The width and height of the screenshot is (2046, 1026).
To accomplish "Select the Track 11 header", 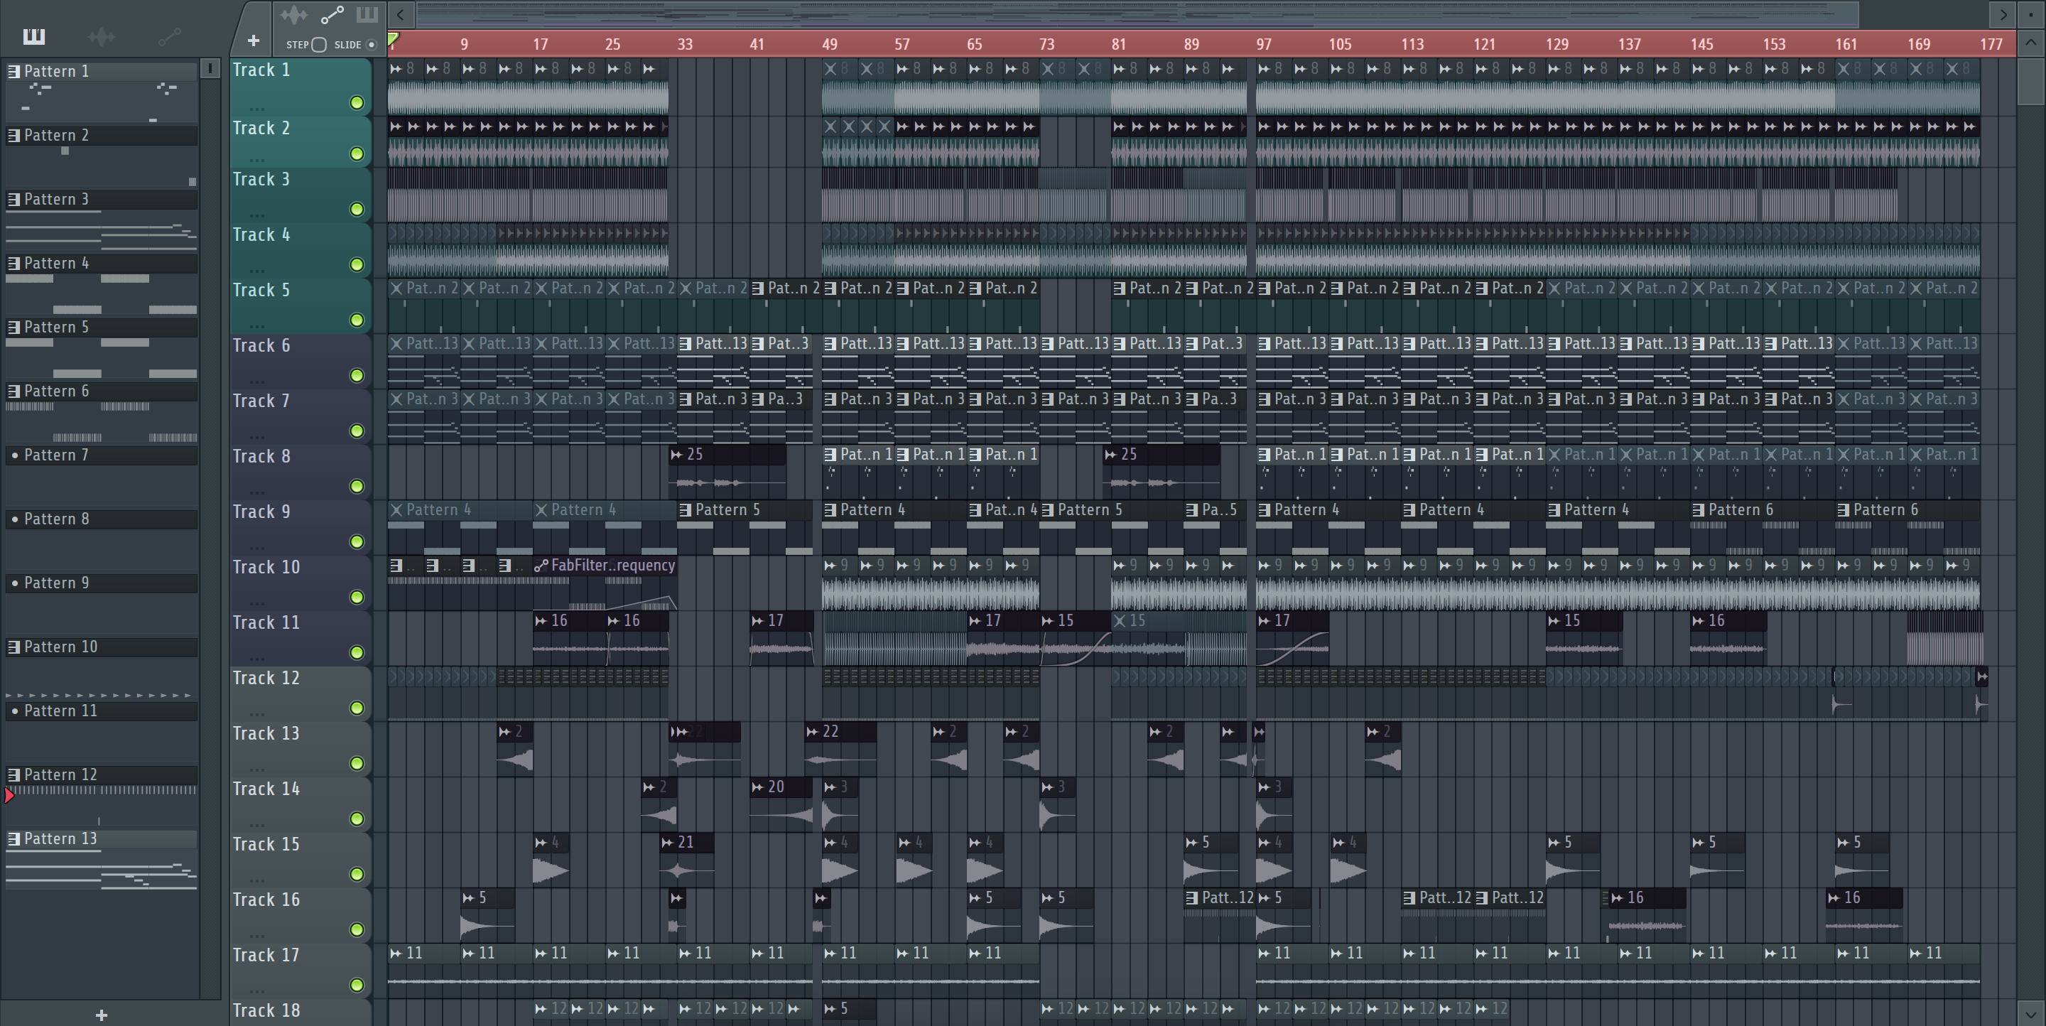I will (x=301, y=637).
